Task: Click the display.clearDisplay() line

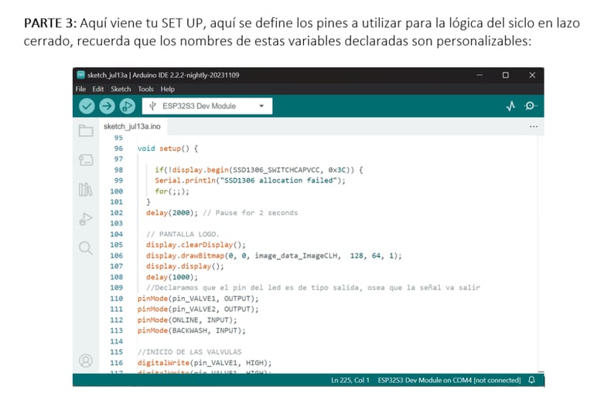Action: (x=196, y=245)
